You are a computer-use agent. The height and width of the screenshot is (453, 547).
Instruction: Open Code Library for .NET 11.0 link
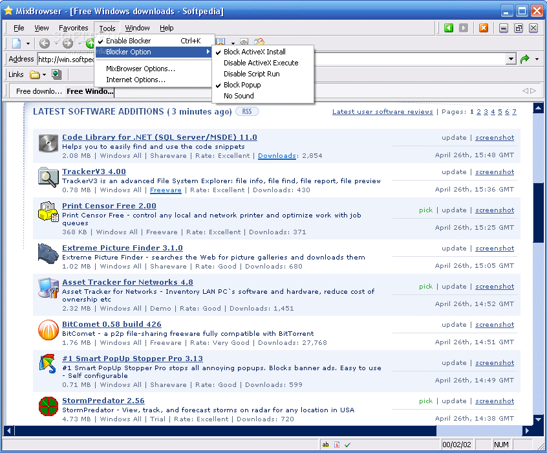(160, 137)
